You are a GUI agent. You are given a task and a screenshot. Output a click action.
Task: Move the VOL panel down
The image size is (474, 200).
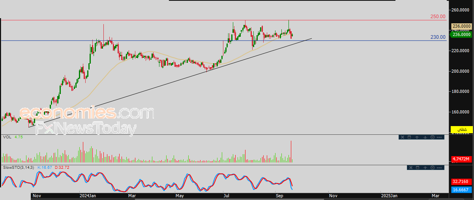425,137
